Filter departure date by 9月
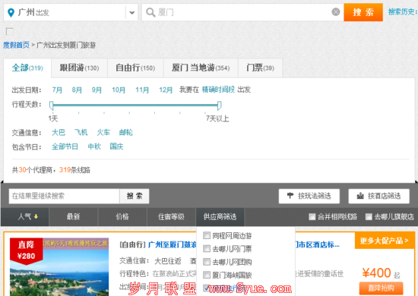Image resolution: width=418 pixels, height=296 pixels. click(97, 90)
